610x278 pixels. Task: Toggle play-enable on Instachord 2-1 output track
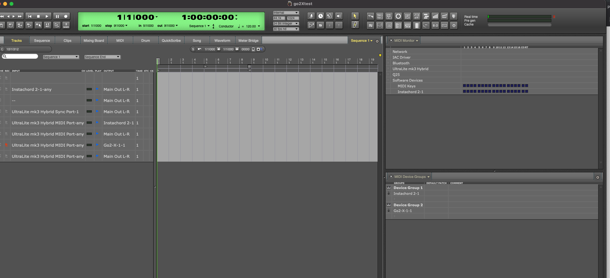pyautogui.click(x=97, y=123)
